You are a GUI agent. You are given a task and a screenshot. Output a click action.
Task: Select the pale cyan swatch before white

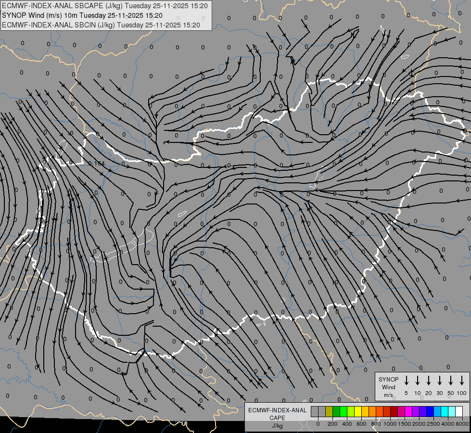pyautogui.click(x=451, y=411)
